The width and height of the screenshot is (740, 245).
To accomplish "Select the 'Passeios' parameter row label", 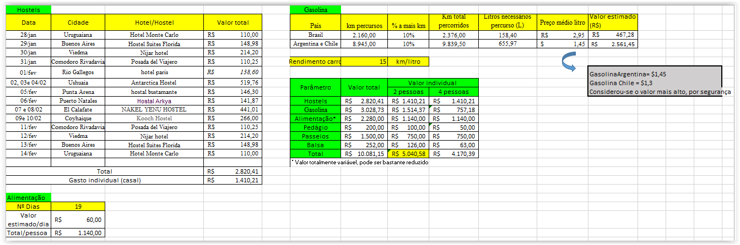I will click(316, 136).
